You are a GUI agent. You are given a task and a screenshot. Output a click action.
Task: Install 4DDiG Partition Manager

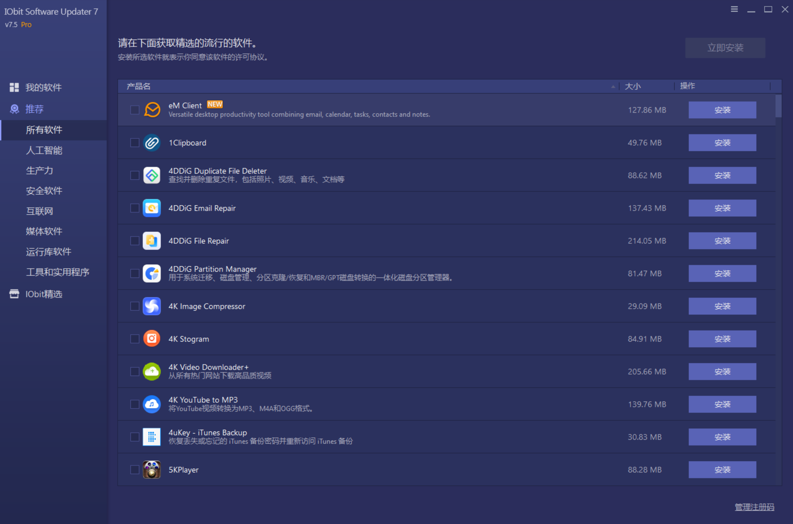722,274
